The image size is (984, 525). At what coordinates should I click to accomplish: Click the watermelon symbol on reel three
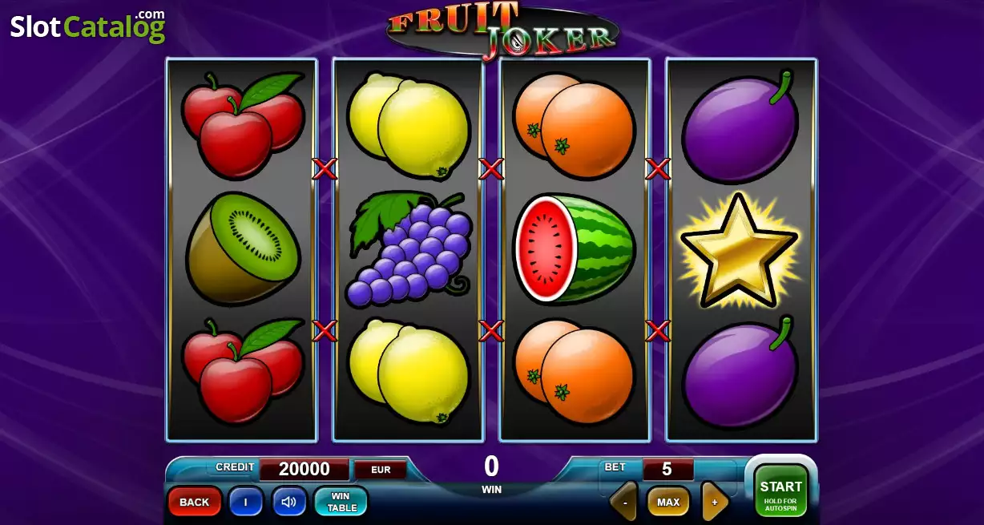pyautogui.click(x=574, y=249)
